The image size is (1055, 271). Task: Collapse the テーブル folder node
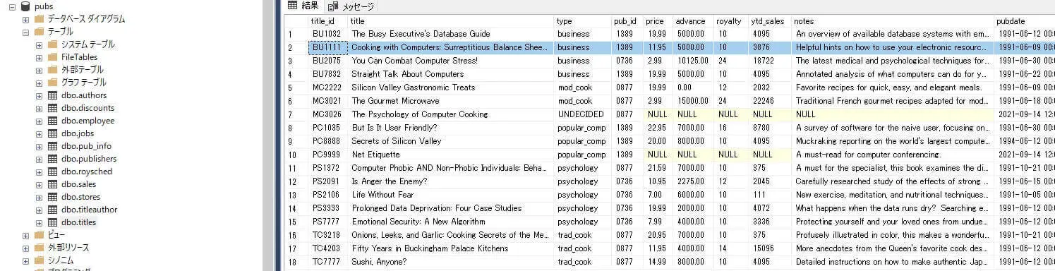click(26, 32)
